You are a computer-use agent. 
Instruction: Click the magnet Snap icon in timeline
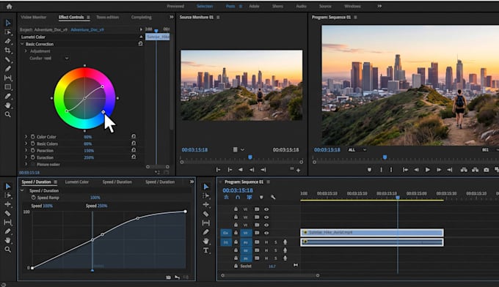(238, 197)
